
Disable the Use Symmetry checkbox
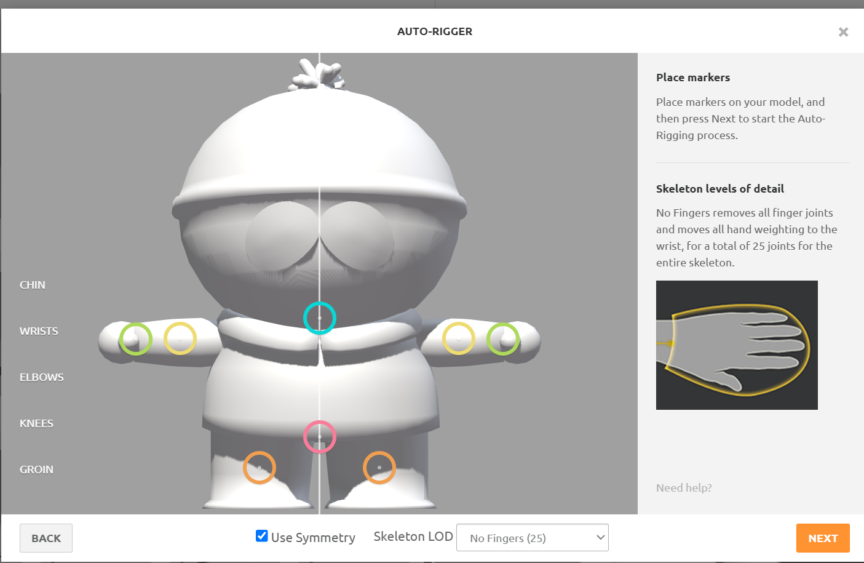(x=262, y=536)
